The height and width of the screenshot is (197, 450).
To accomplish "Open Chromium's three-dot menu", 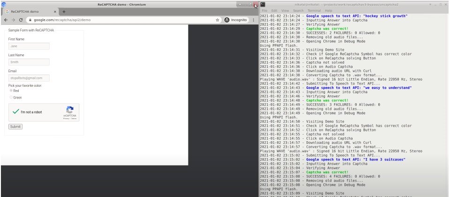I will tap(254, 20).
